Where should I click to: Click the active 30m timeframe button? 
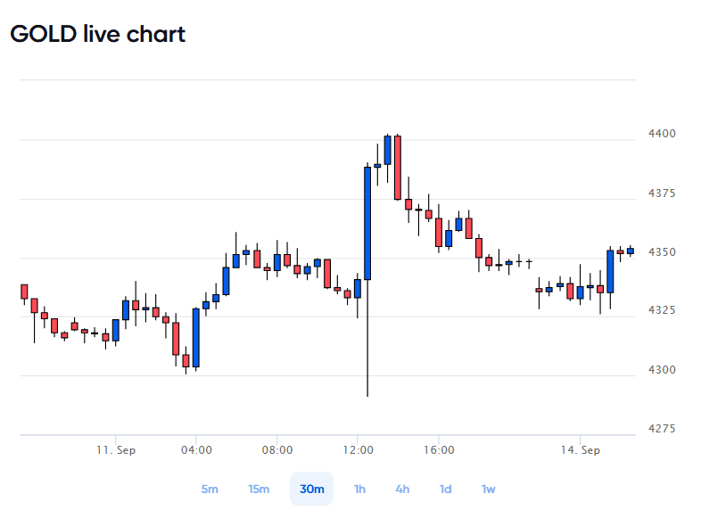[x=311, y=489]
